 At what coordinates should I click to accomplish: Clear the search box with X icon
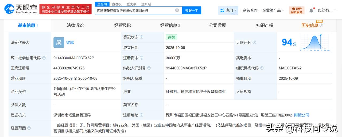(x=177, y=10)
